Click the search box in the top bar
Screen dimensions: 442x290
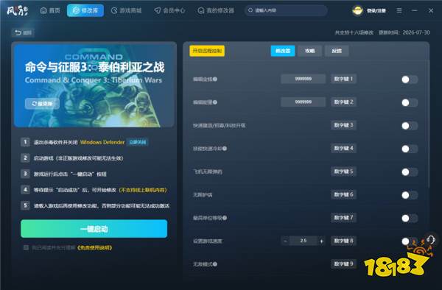(x=286, y=10)
